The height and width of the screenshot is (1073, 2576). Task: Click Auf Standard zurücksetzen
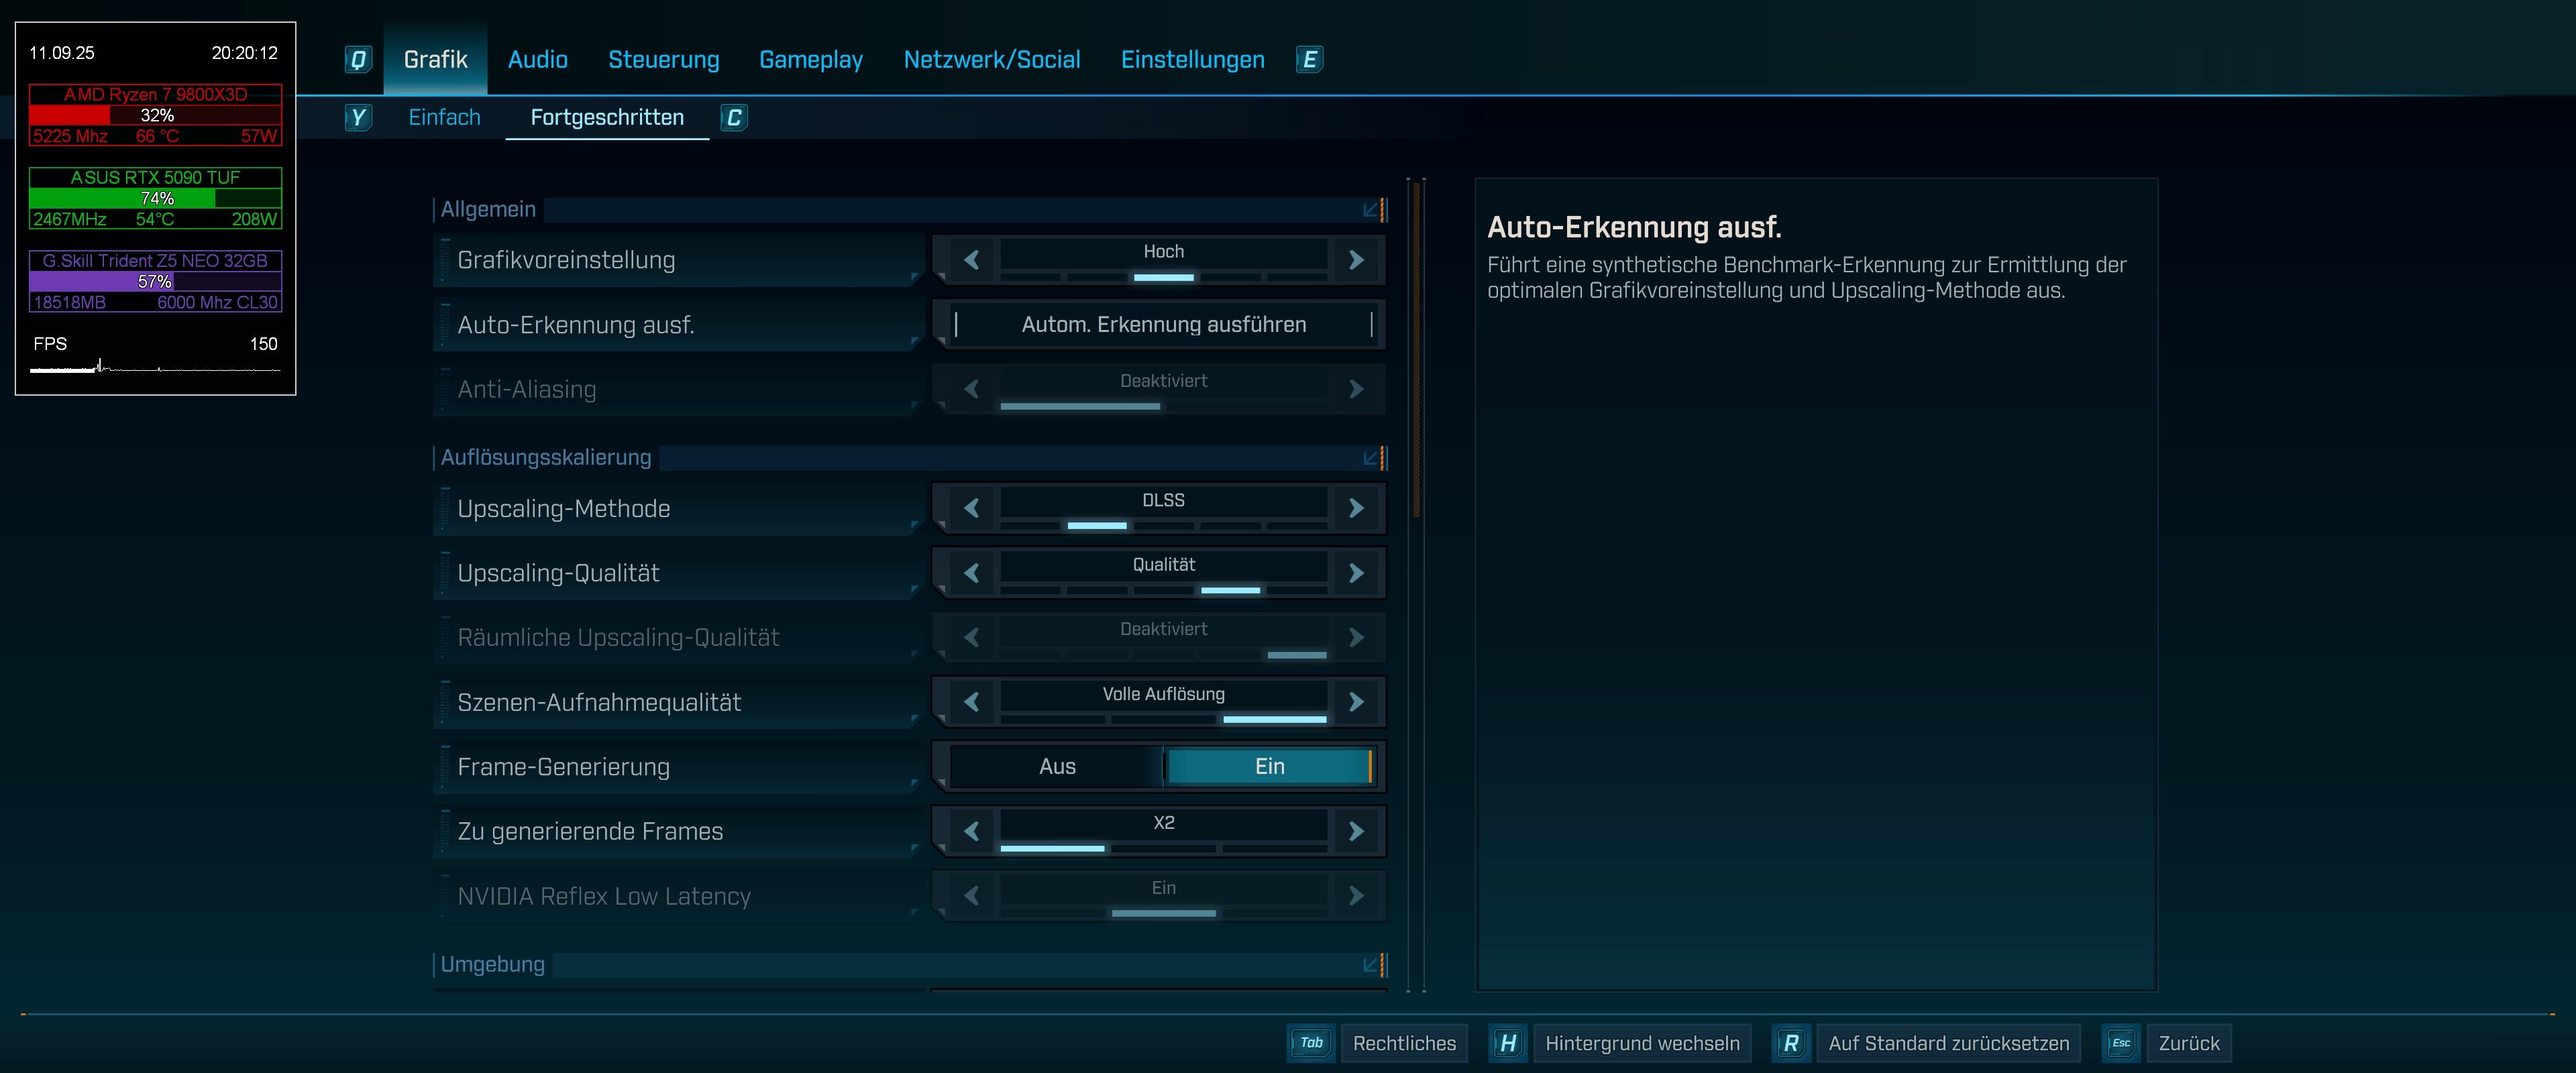pos(1948,1043)
